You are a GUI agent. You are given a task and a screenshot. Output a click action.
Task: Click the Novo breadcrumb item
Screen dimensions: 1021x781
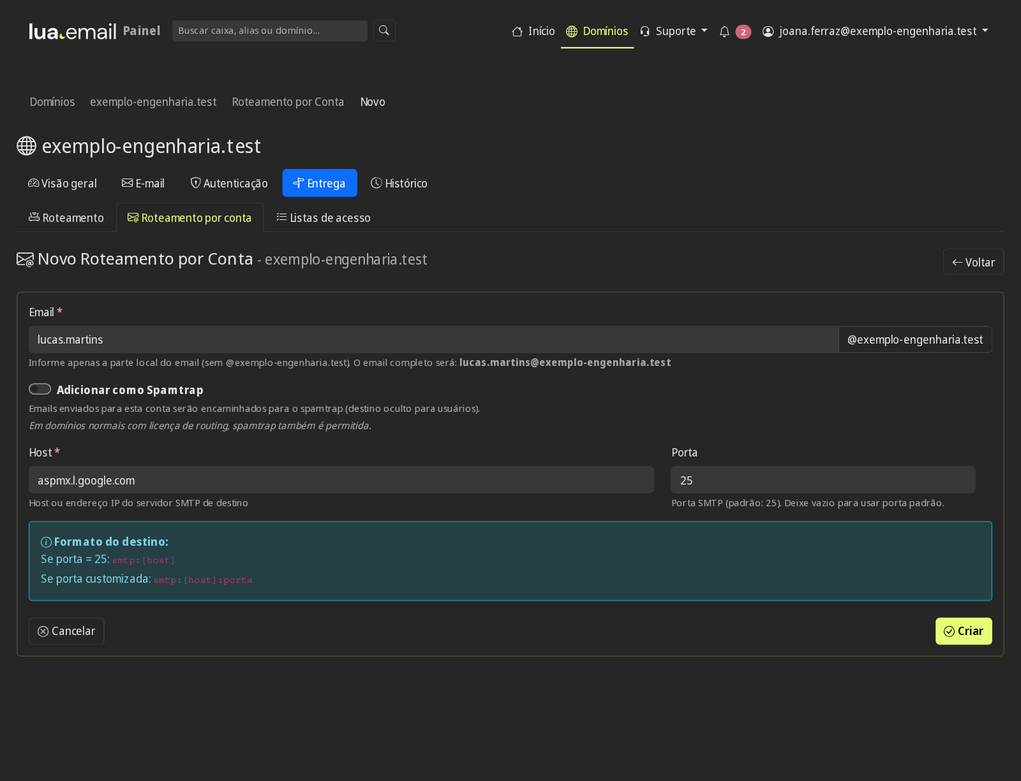point(373,102)
